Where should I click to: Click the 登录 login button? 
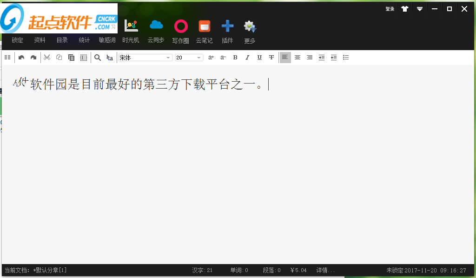pyautogui.click(x=390, y=9)
